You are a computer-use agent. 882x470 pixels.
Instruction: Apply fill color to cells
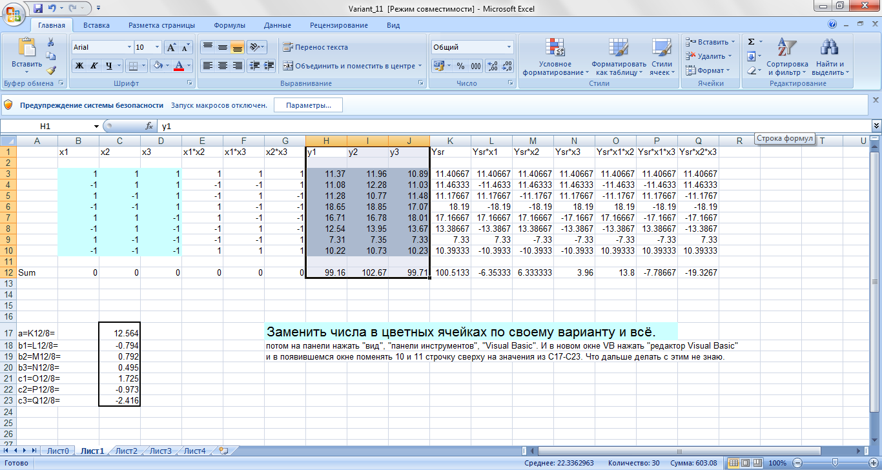157,66
